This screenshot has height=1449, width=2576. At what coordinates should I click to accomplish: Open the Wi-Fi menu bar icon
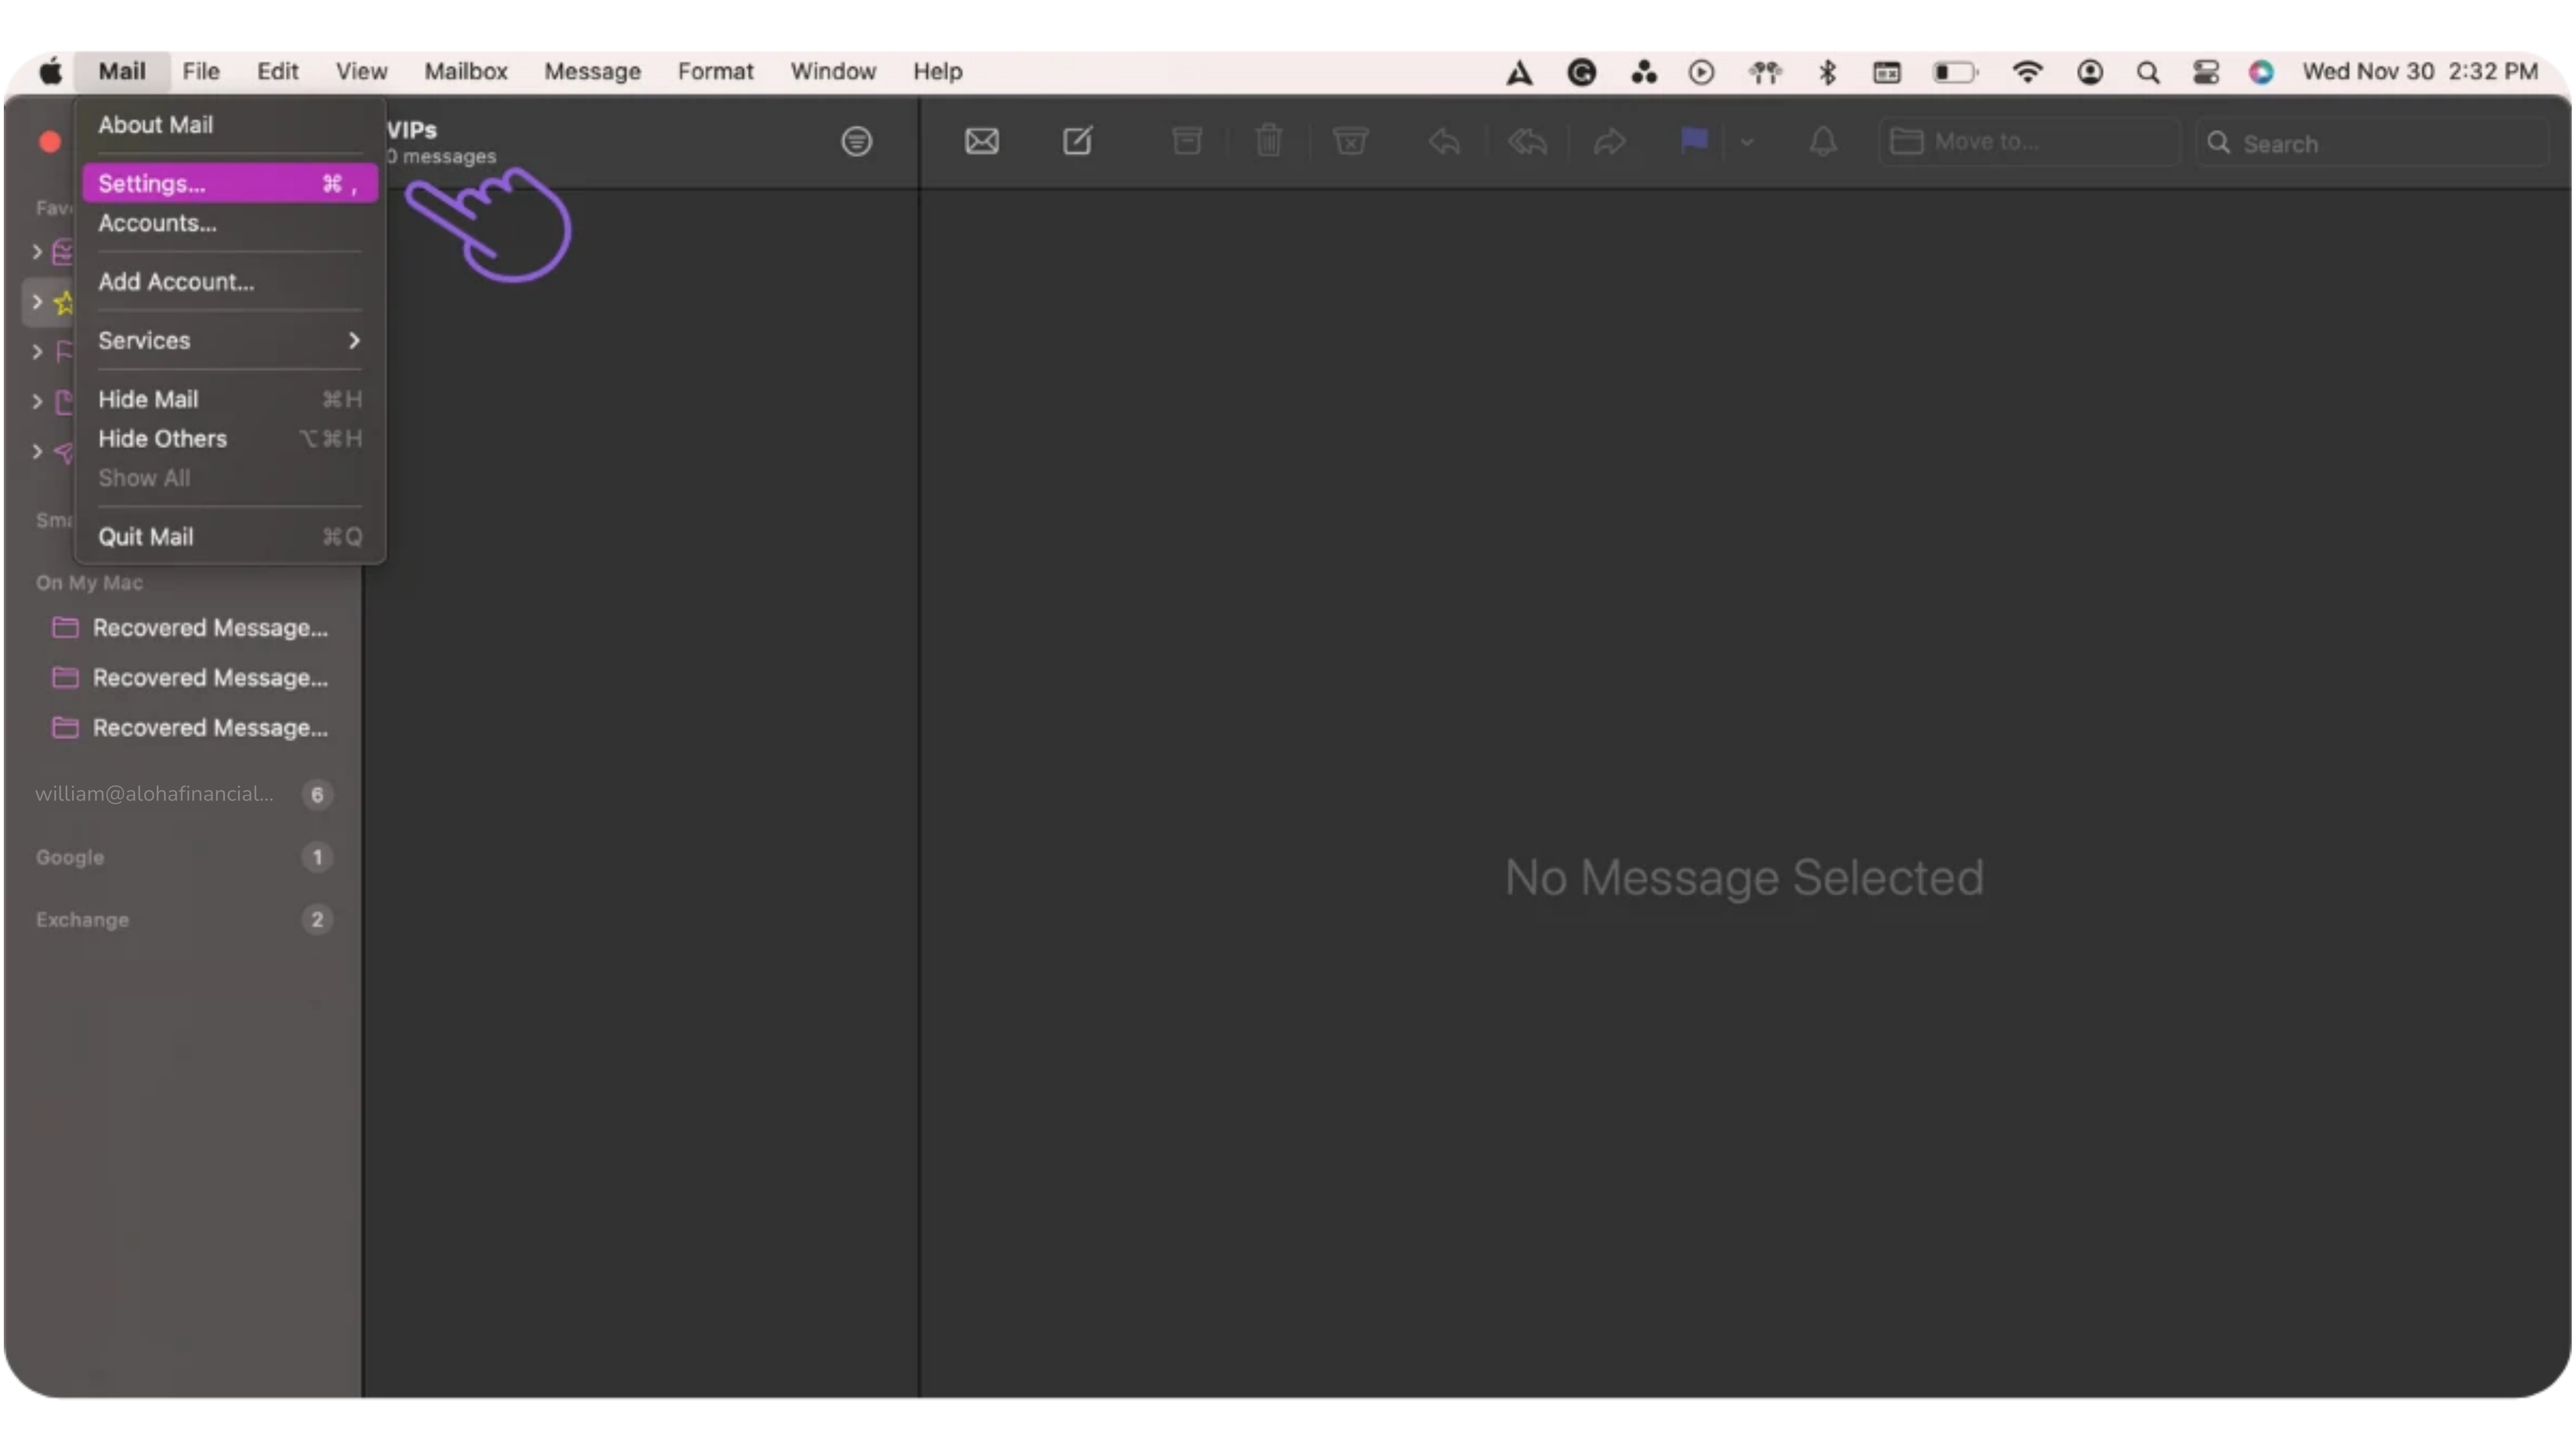coord(2027,72)
